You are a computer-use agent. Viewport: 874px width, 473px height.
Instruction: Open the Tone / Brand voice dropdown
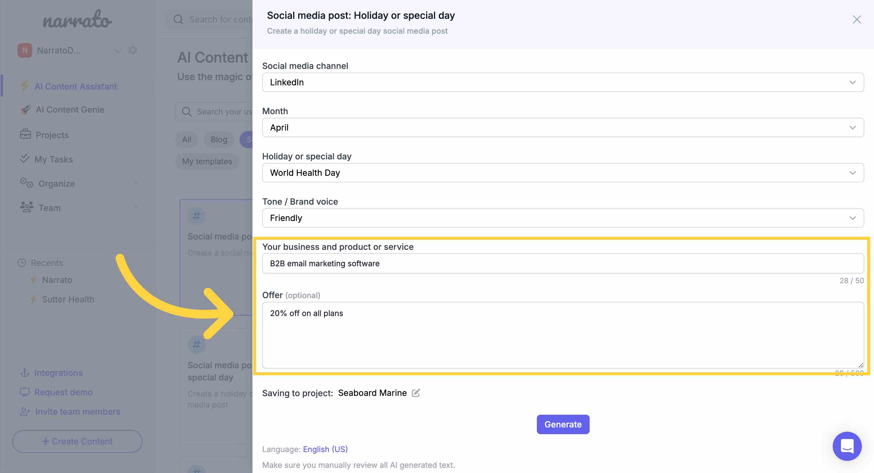pos(563,218)
